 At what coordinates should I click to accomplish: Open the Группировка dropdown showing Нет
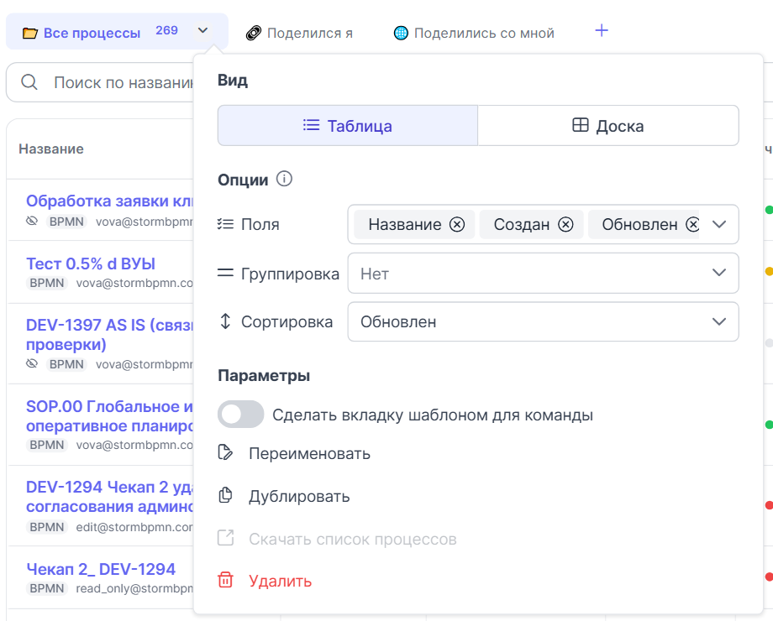tap(543, 274)
